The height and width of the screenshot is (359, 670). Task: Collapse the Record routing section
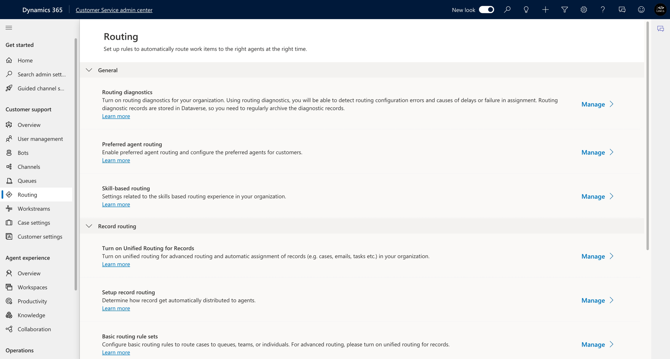coord(89,226)
